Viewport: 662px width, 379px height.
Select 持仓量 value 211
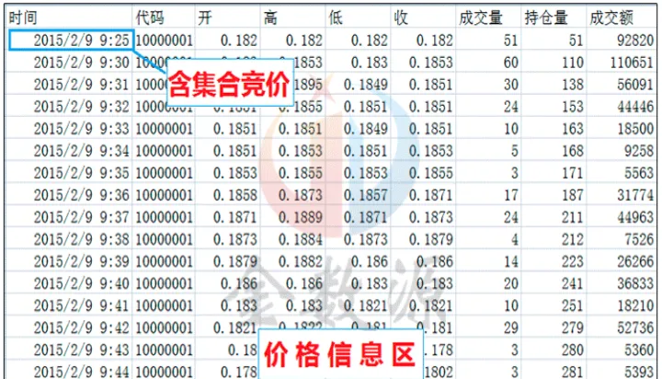(x=573, y=217)
